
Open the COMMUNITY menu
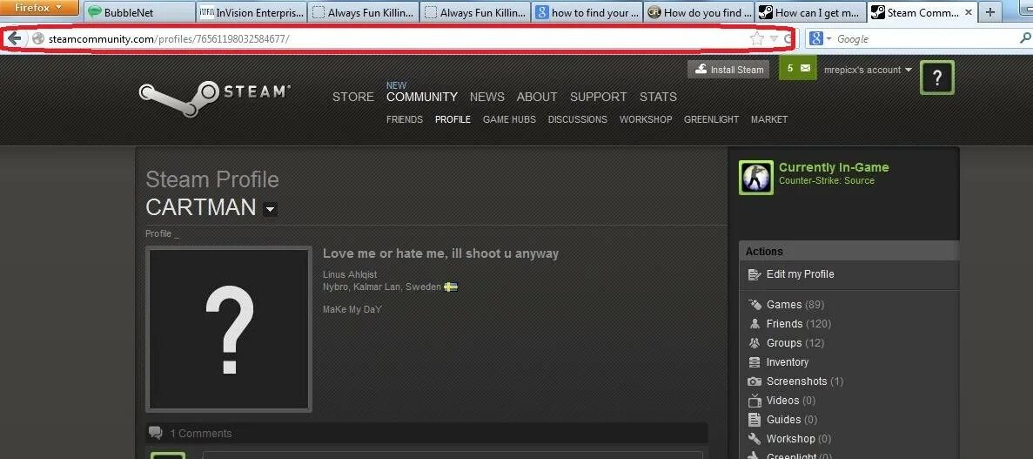click(x=421, y=97)
